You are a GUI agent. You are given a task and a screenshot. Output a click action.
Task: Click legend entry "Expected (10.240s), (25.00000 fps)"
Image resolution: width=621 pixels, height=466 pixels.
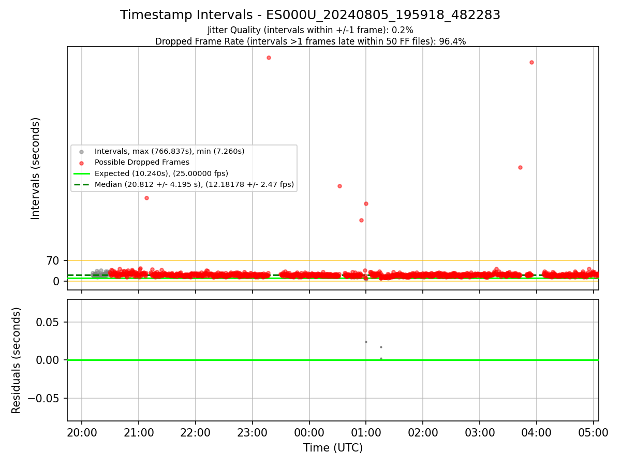pos(161,173)
